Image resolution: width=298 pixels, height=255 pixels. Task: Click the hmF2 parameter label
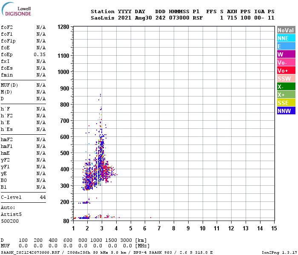point(7,140)
